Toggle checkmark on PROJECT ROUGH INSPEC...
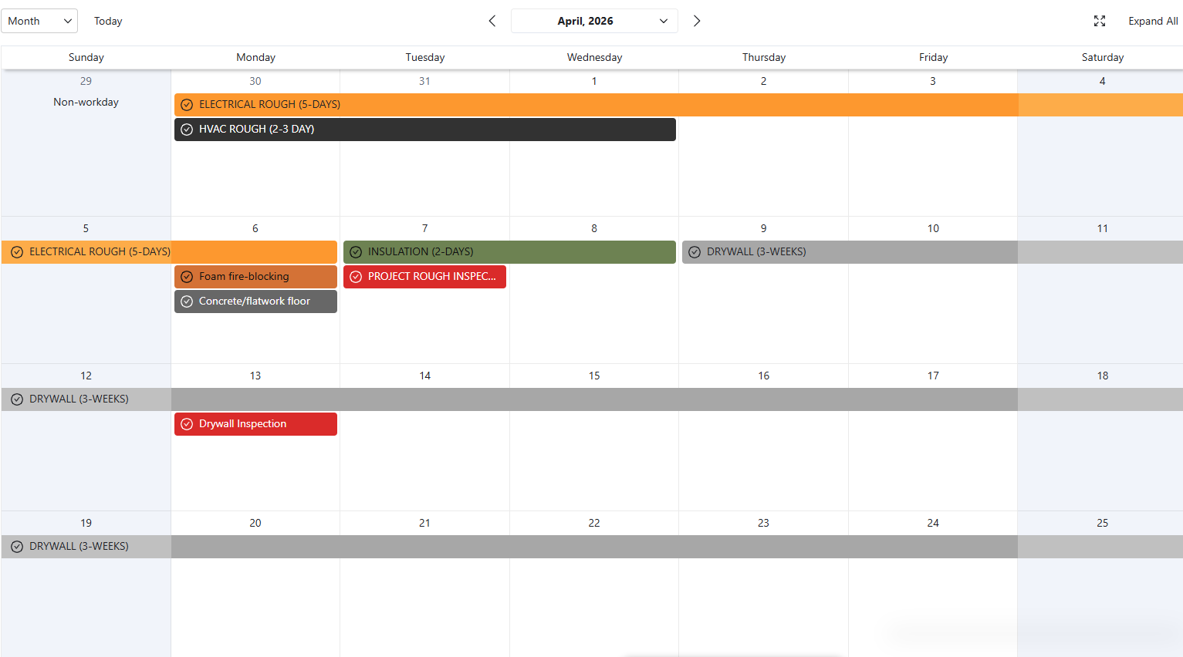Screen dimensions: 1183x657 [356, 277]
